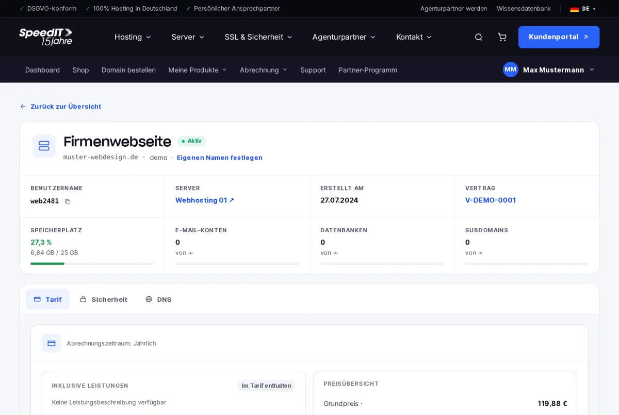Click the muster-webdesign.de domain text
619x415 pixels.
(101, 157)
